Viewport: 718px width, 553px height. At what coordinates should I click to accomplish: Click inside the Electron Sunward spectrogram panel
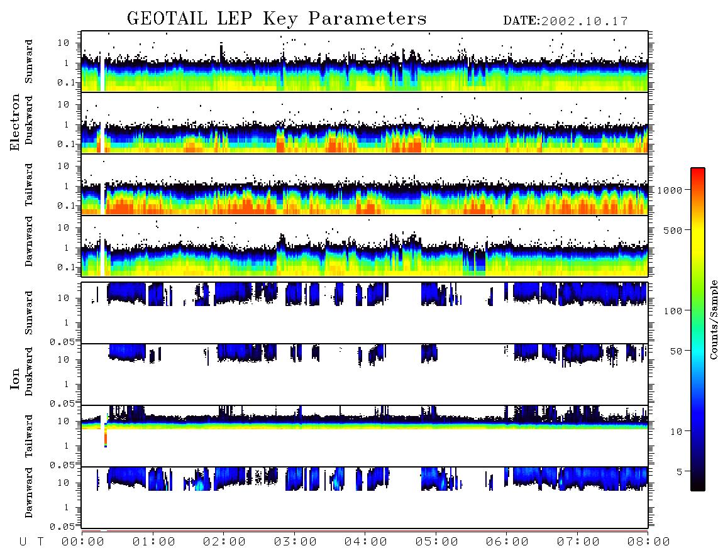pyautogui.click(x=365, y=62)
